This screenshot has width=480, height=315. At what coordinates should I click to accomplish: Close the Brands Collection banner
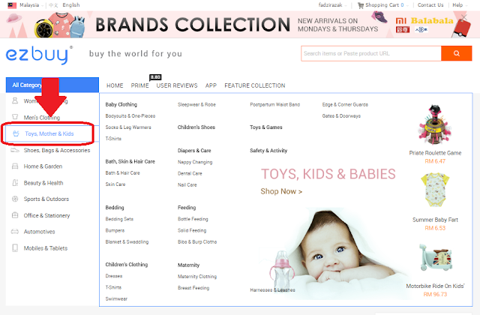point(464,17)
